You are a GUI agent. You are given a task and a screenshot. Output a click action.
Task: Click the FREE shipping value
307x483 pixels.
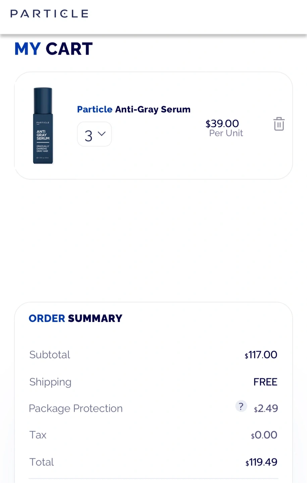pyautogui.click(x=265, y=382)
